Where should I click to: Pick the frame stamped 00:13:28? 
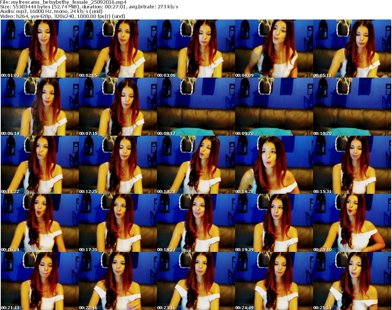[x=196, y=165]
